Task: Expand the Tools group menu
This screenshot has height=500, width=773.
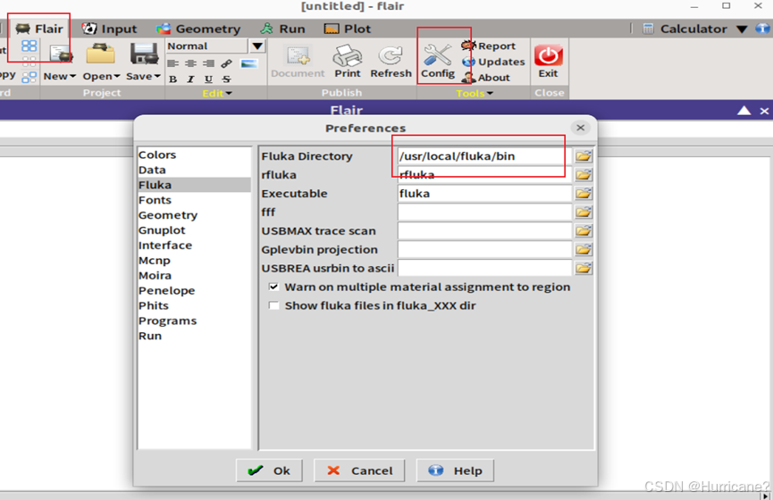Action: (475, 93)
